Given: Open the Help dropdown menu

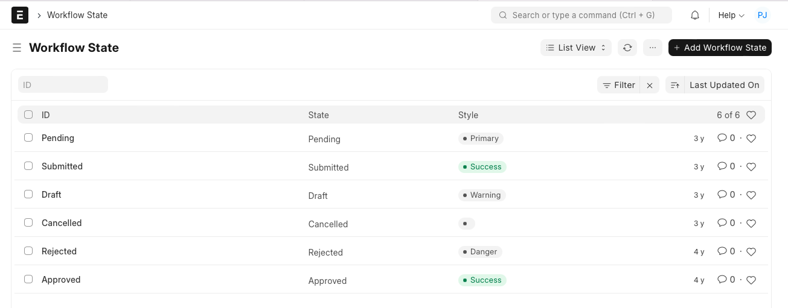Looking at the screenshot, I should pyautogui.click(x=731, y=15).
